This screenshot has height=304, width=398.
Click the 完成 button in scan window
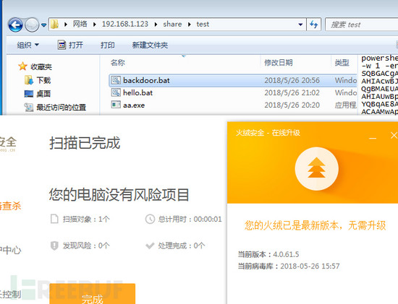[x=93, y=294]
